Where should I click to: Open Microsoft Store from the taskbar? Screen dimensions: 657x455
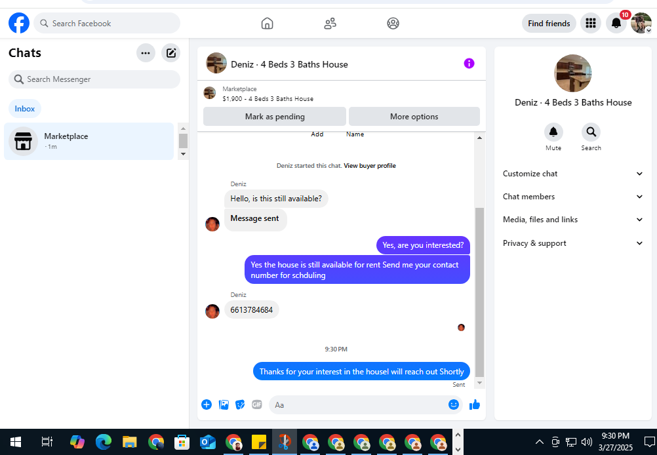click(x=182, y=442)
